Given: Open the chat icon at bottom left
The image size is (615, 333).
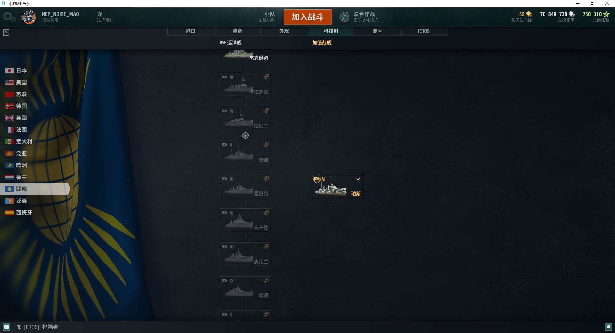Looking at the screenshot, I should 6,327.
